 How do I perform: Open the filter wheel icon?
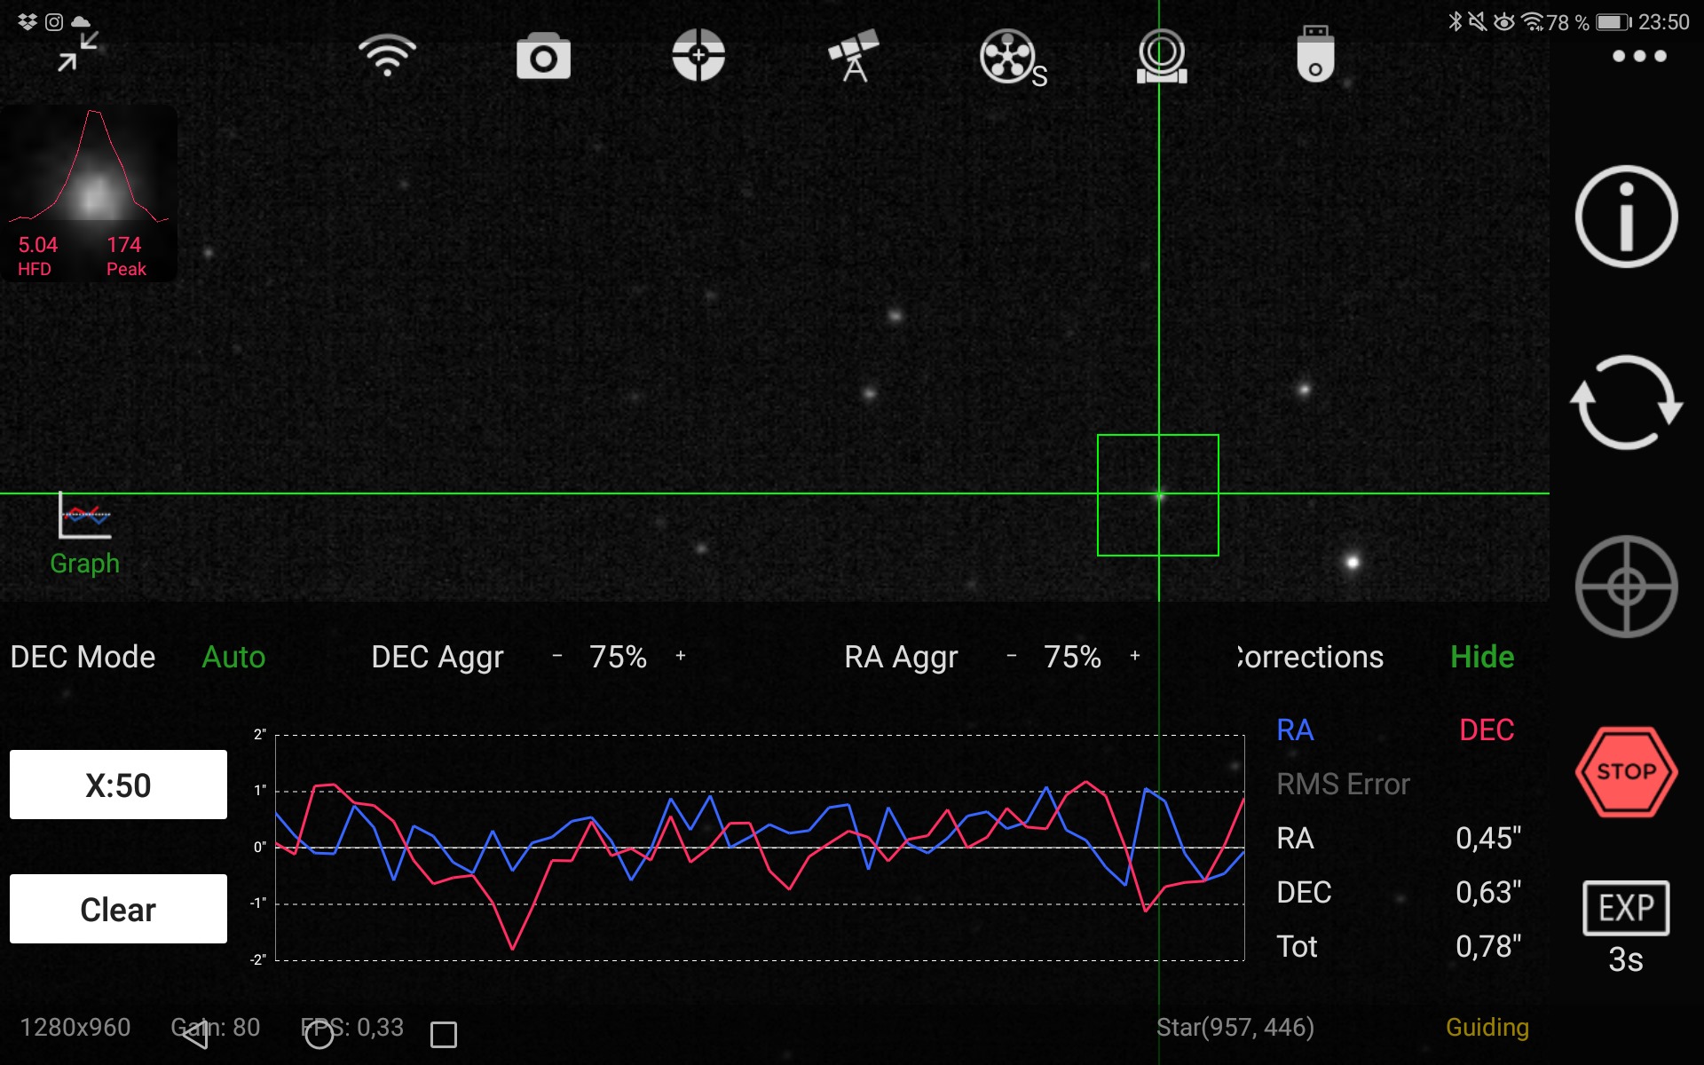[1013, 58]
